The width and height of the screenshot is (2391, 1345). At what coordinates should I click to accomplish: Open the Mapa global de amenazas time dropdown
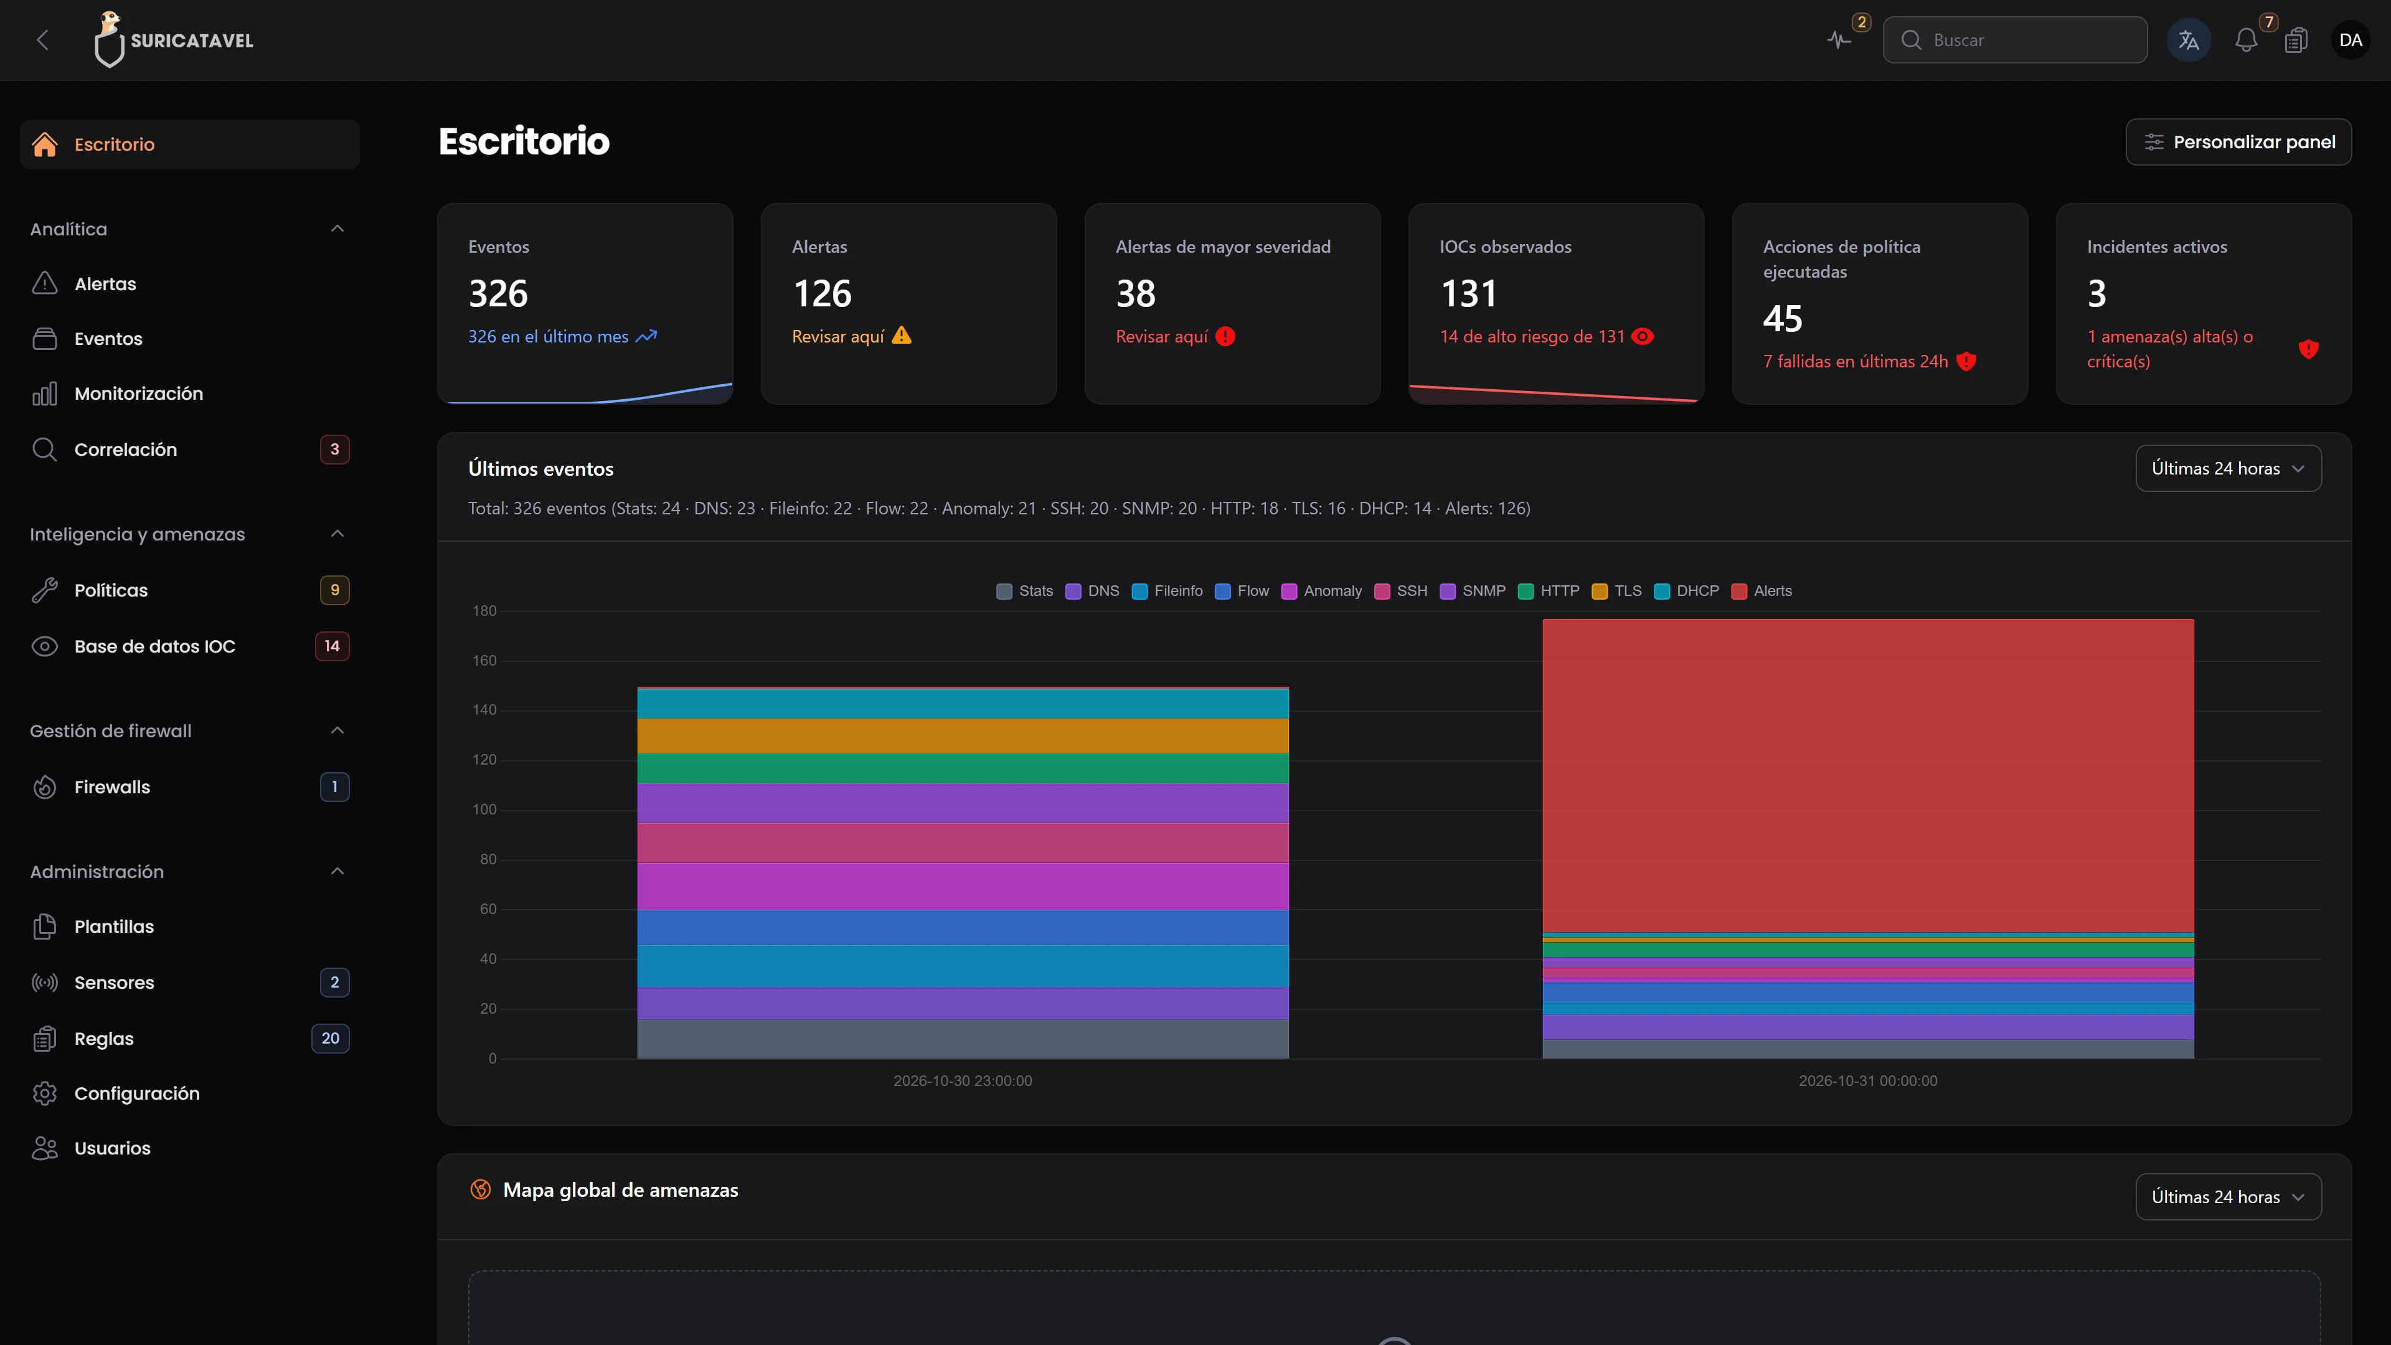point(2228,1196)
